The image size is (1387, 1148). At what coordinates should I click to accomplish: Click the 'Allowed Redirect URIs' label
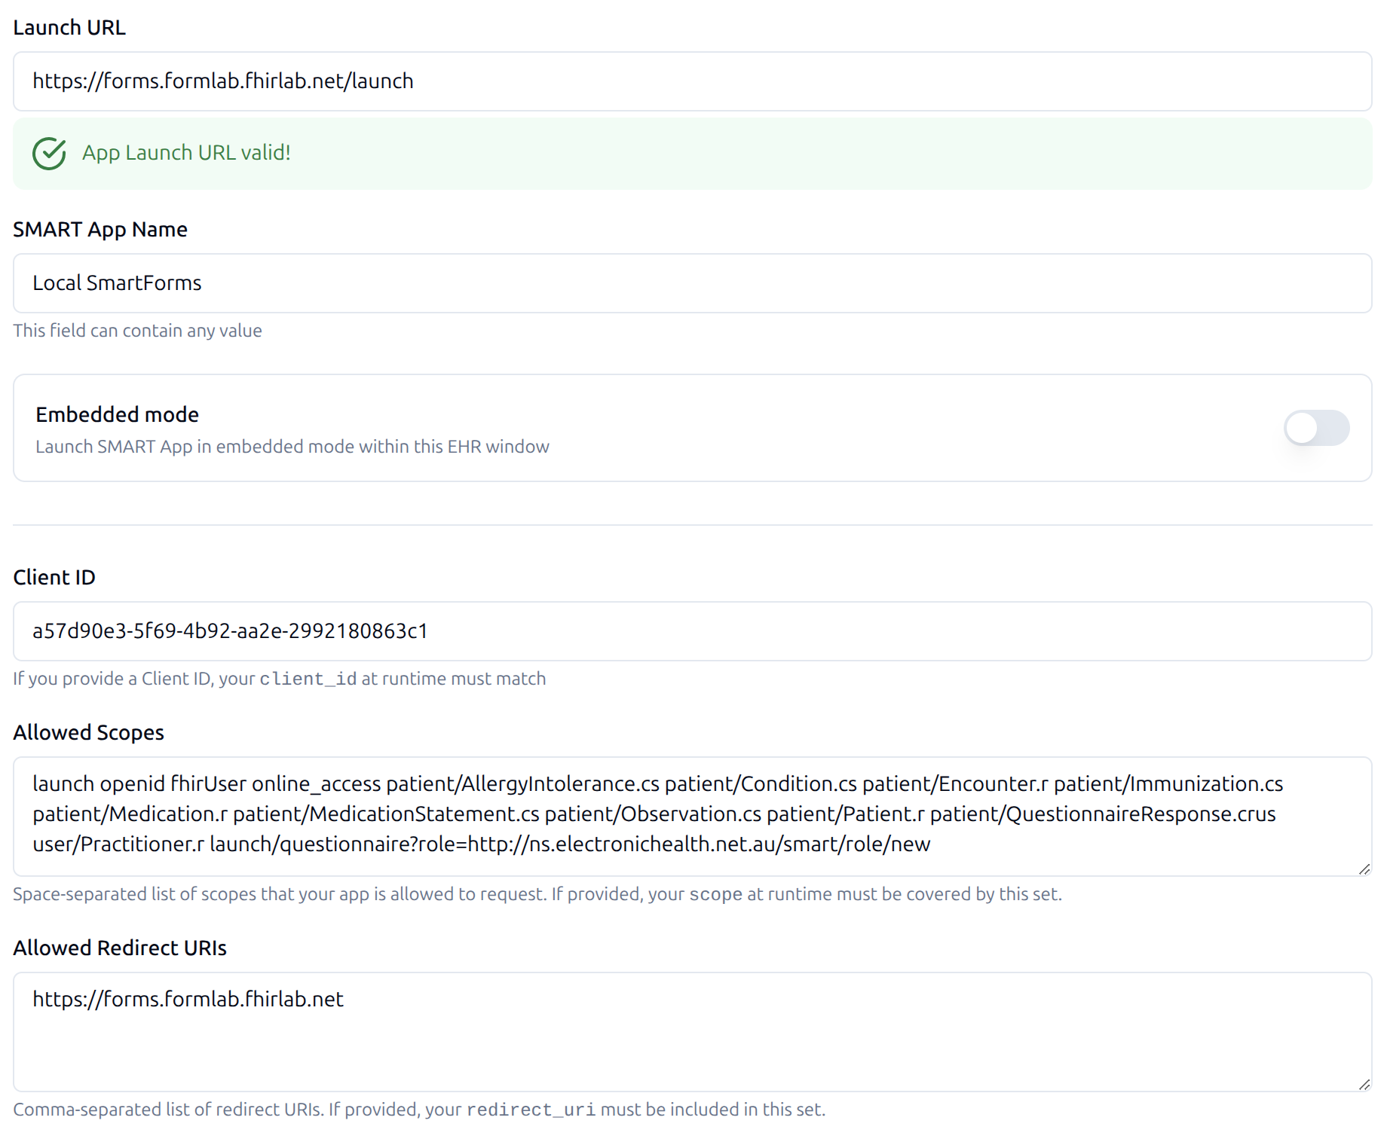120,948
